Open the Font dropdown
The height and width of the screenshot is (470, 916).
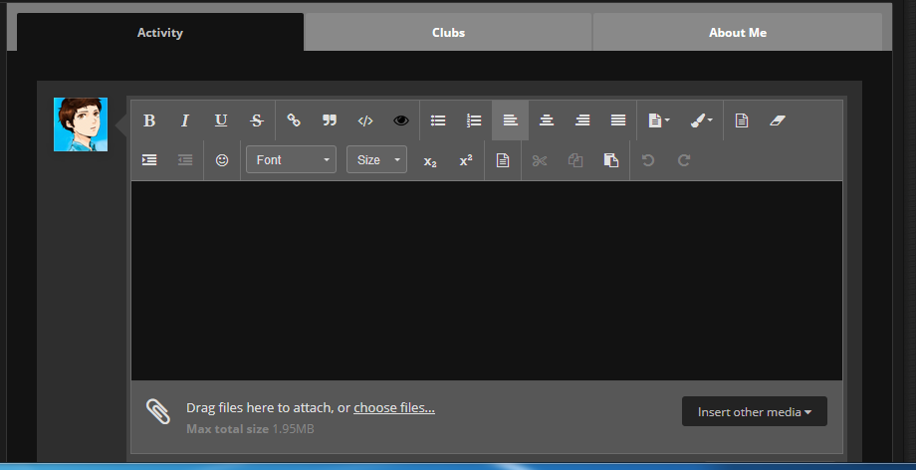pyautogui.click(x=291, y=159)
